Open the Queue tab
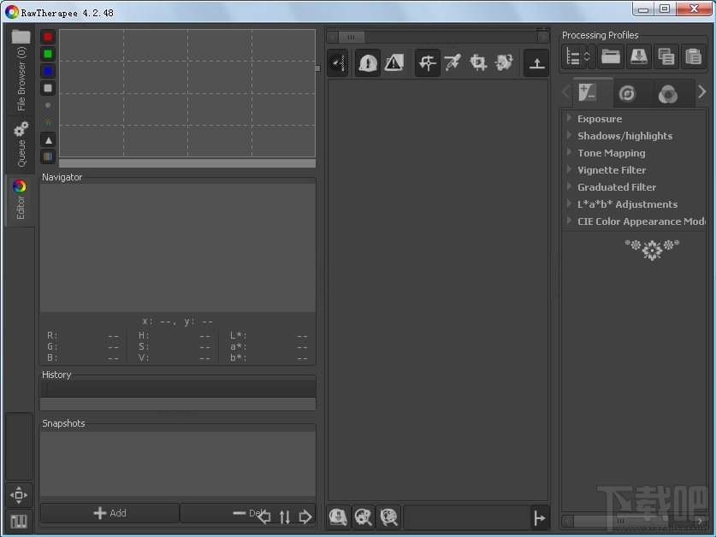The width and height of the screenshot is (716, 537). click(21, 145)
